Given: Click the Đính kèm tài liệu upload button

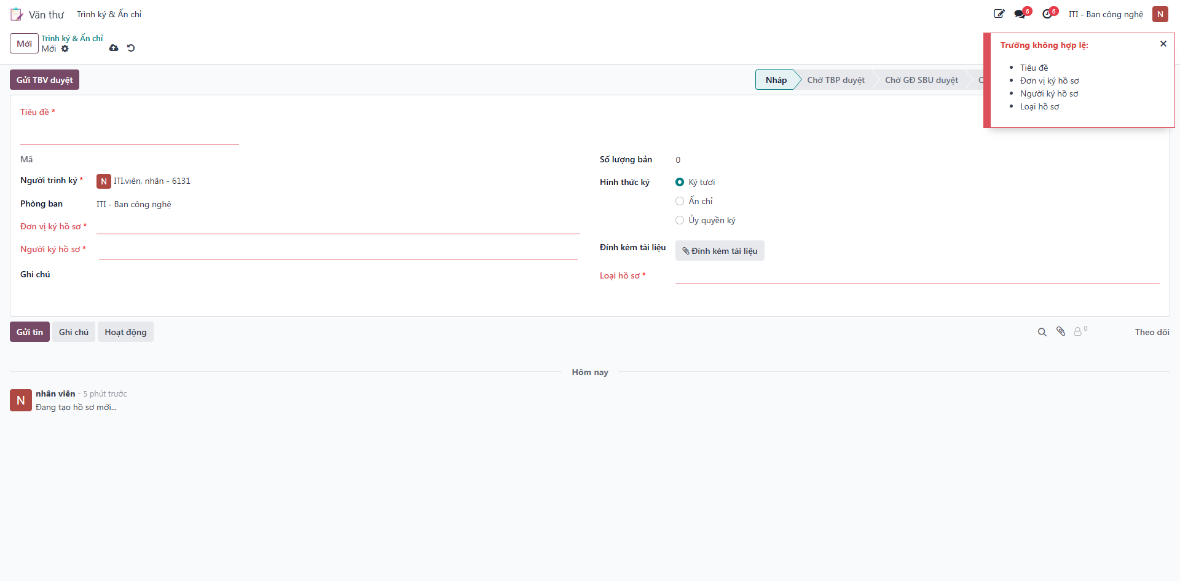Looking at the screenshot, I should (720, 251).
